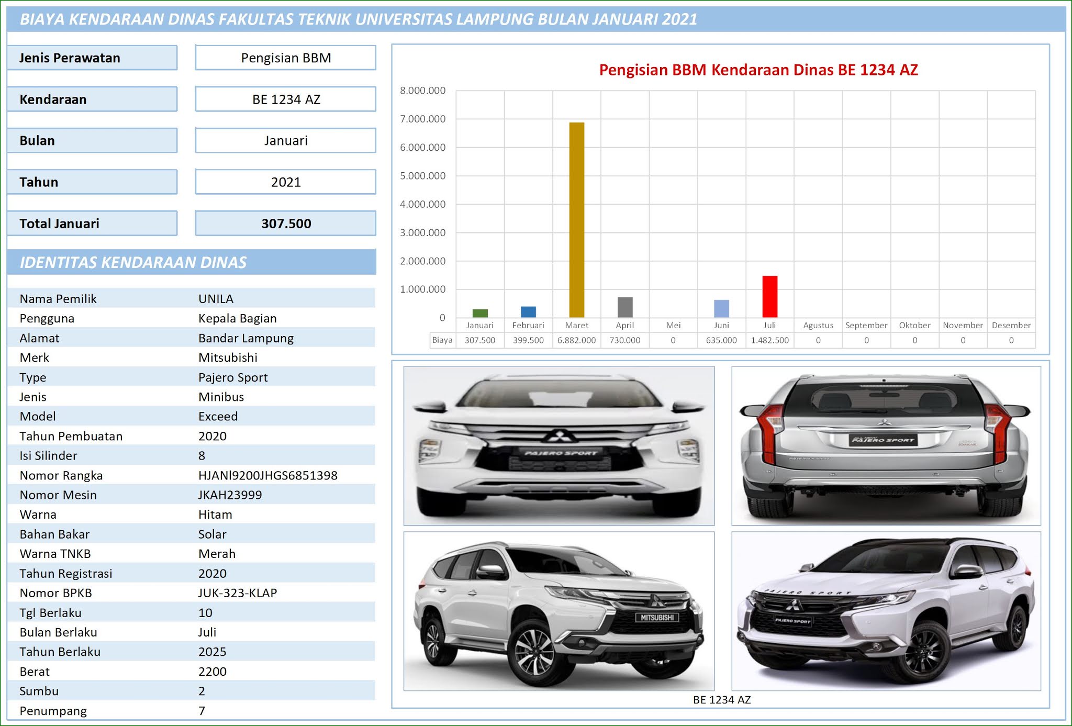1072x726 pixels.
Task: Open the Bulan dropdown showing Januari
Action: (285, 140)
